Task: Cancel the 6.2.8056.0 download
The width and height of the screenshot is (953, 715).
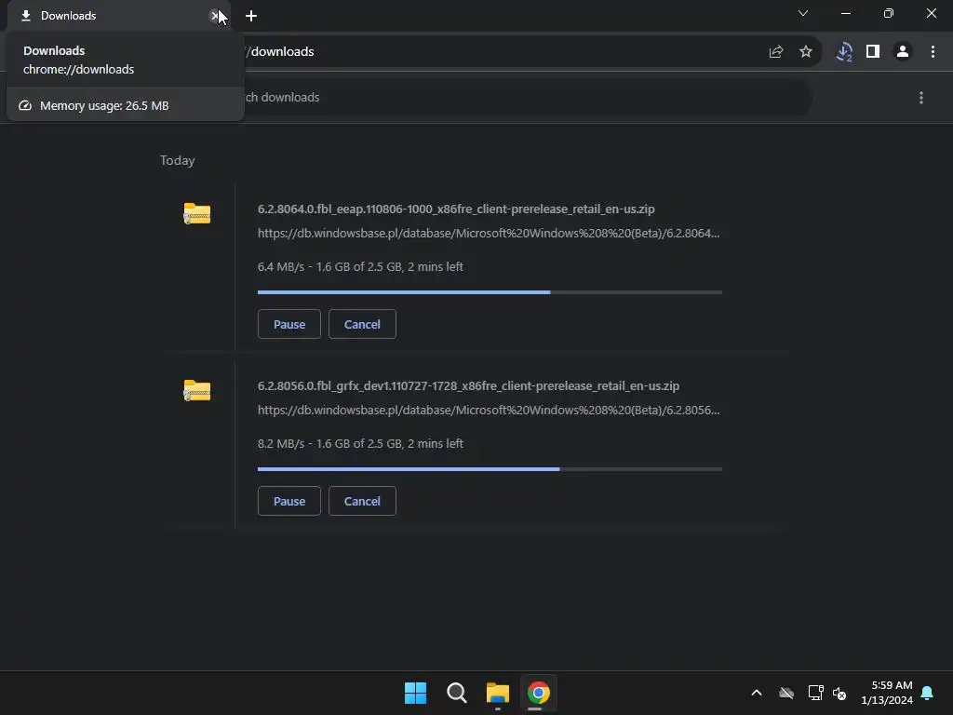Action: [362, 501]
